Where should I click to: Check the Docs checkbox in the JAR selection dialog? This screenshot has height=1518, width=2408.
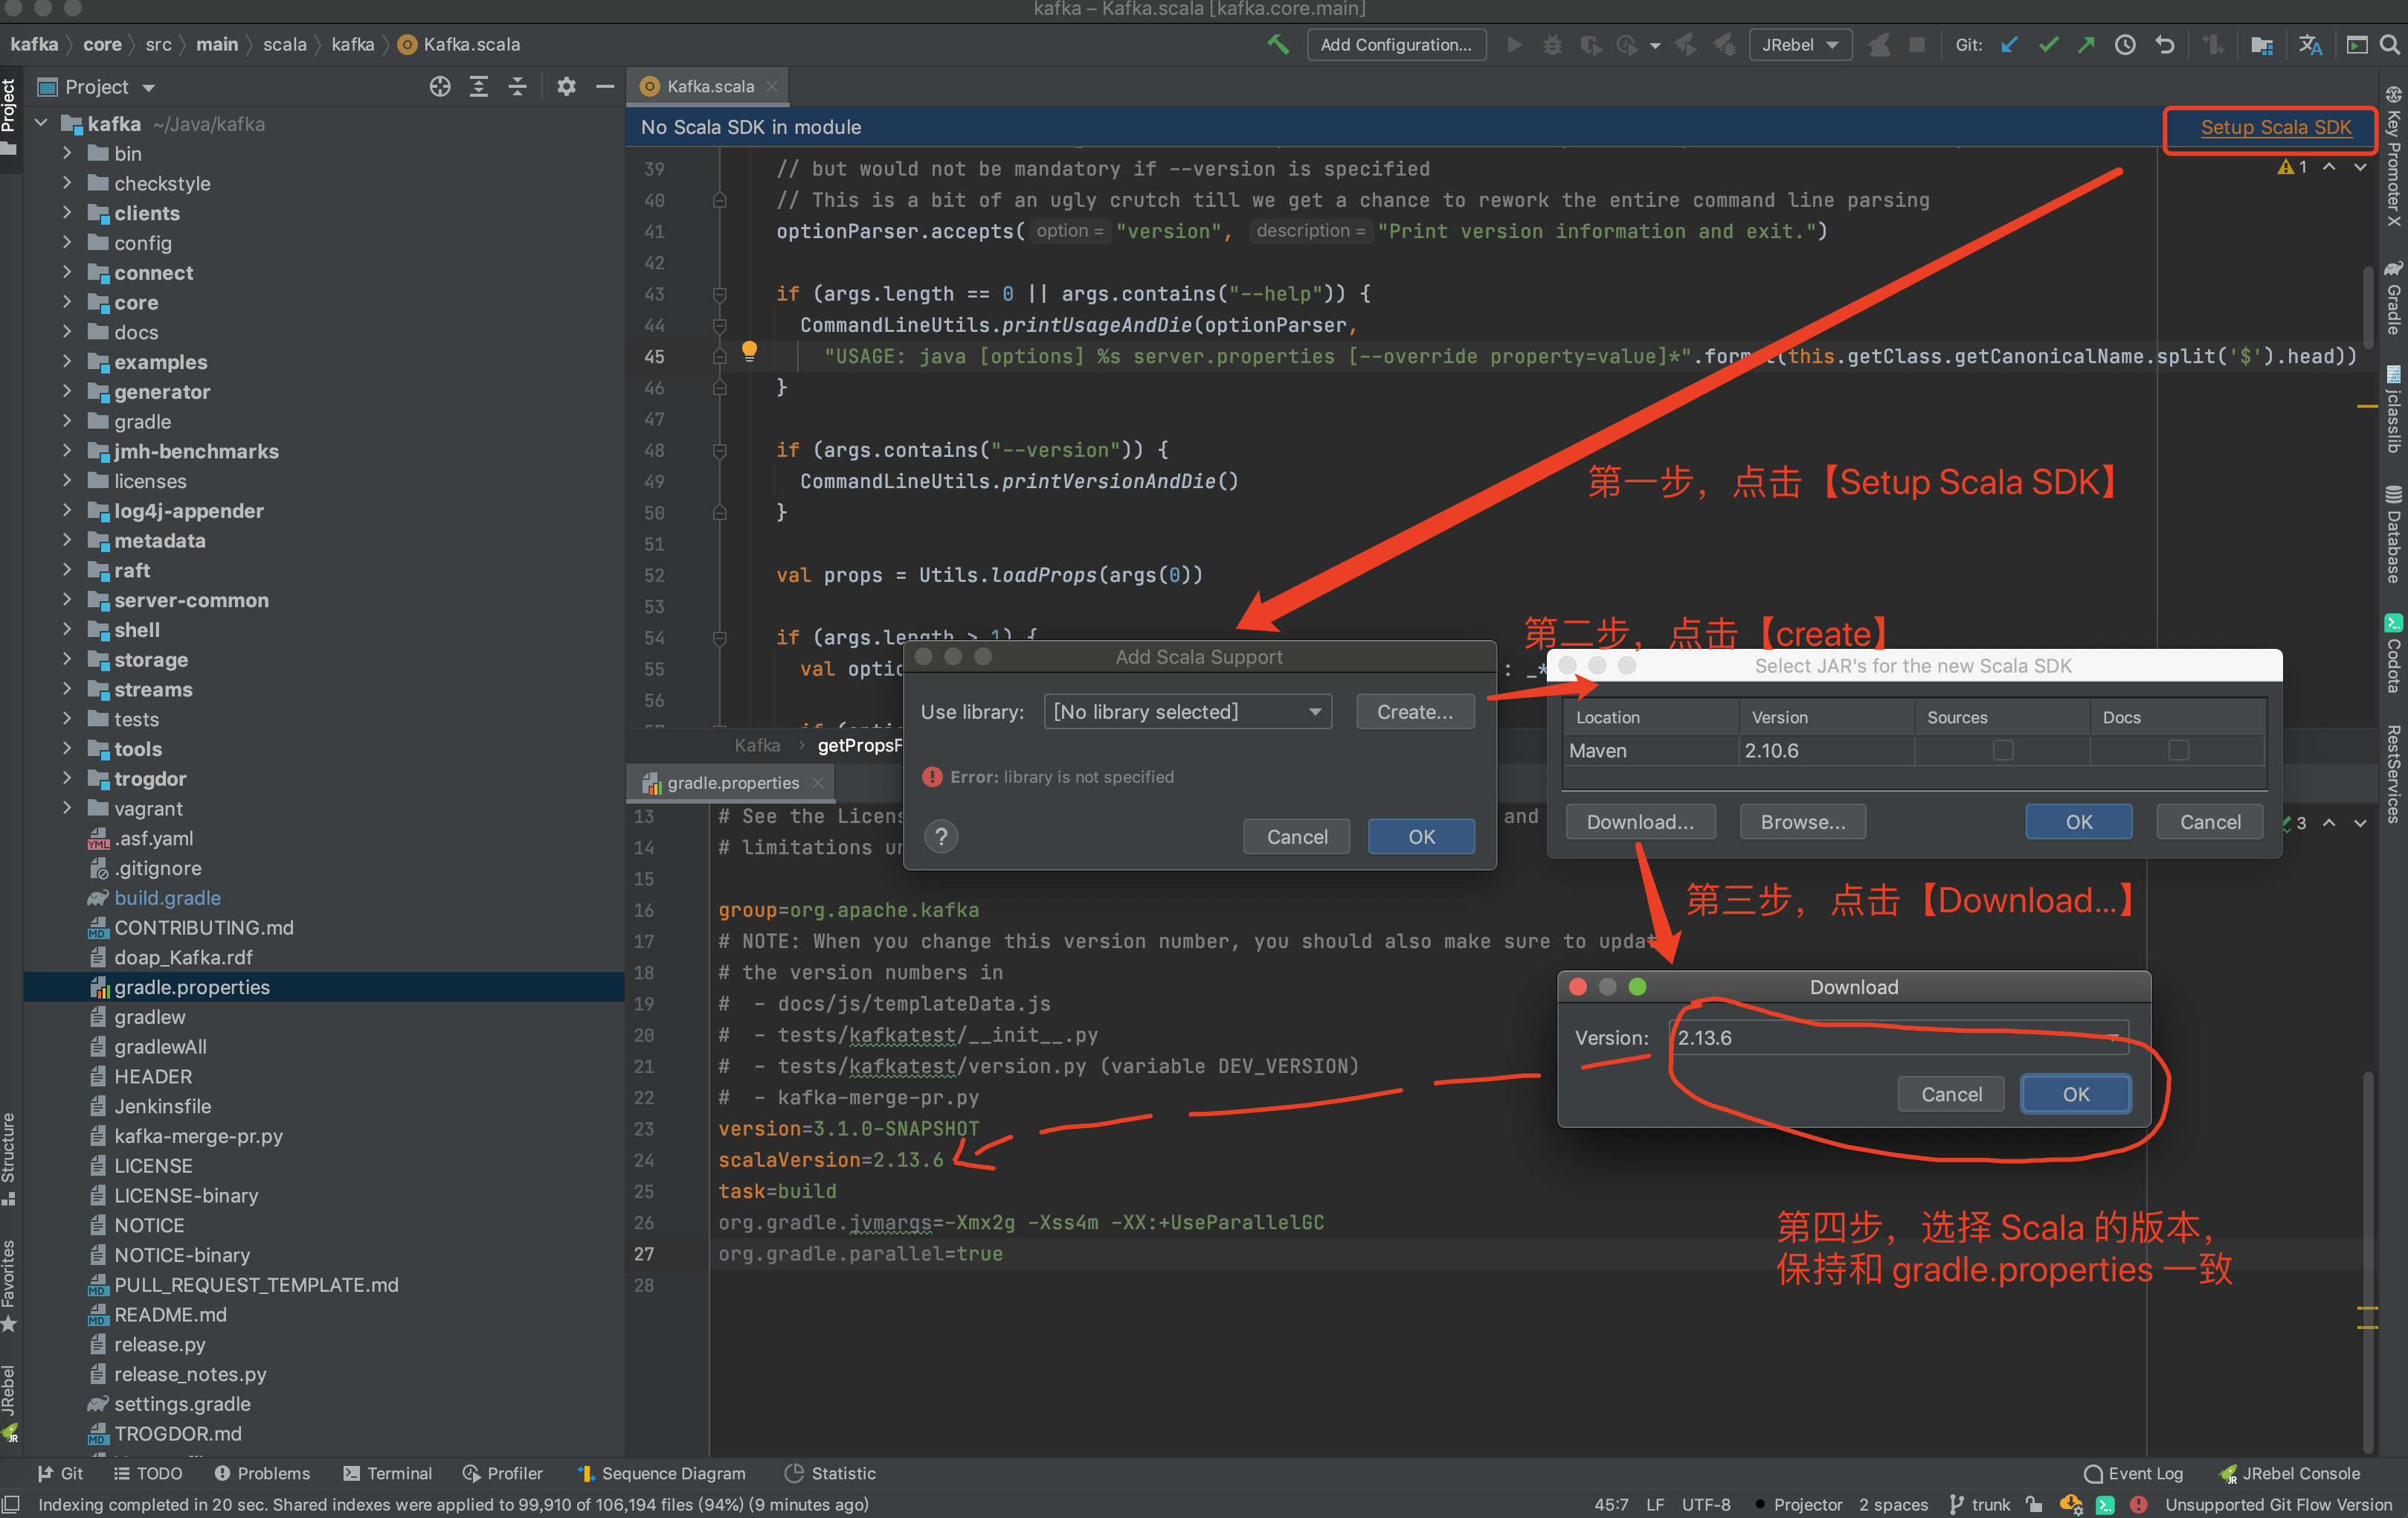click(2179, 749)
